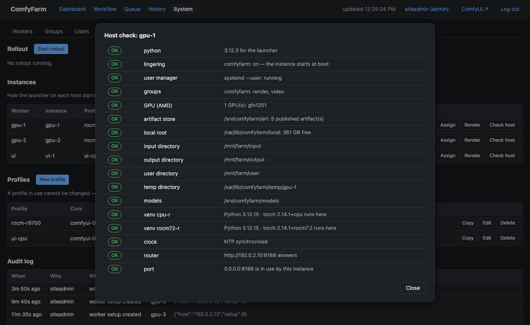Edit the ui-cpu profile

pos(487,238)
